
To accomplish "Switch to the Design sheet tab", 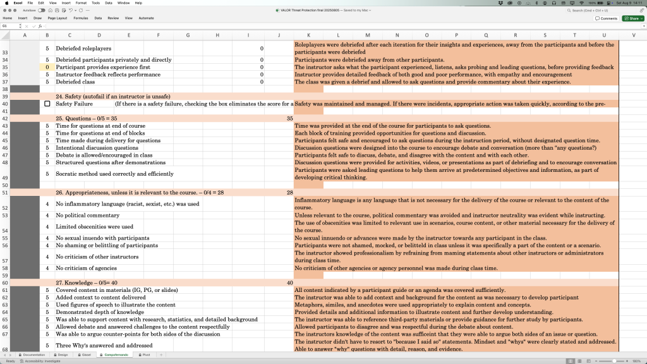I will [x=61, y=355].
